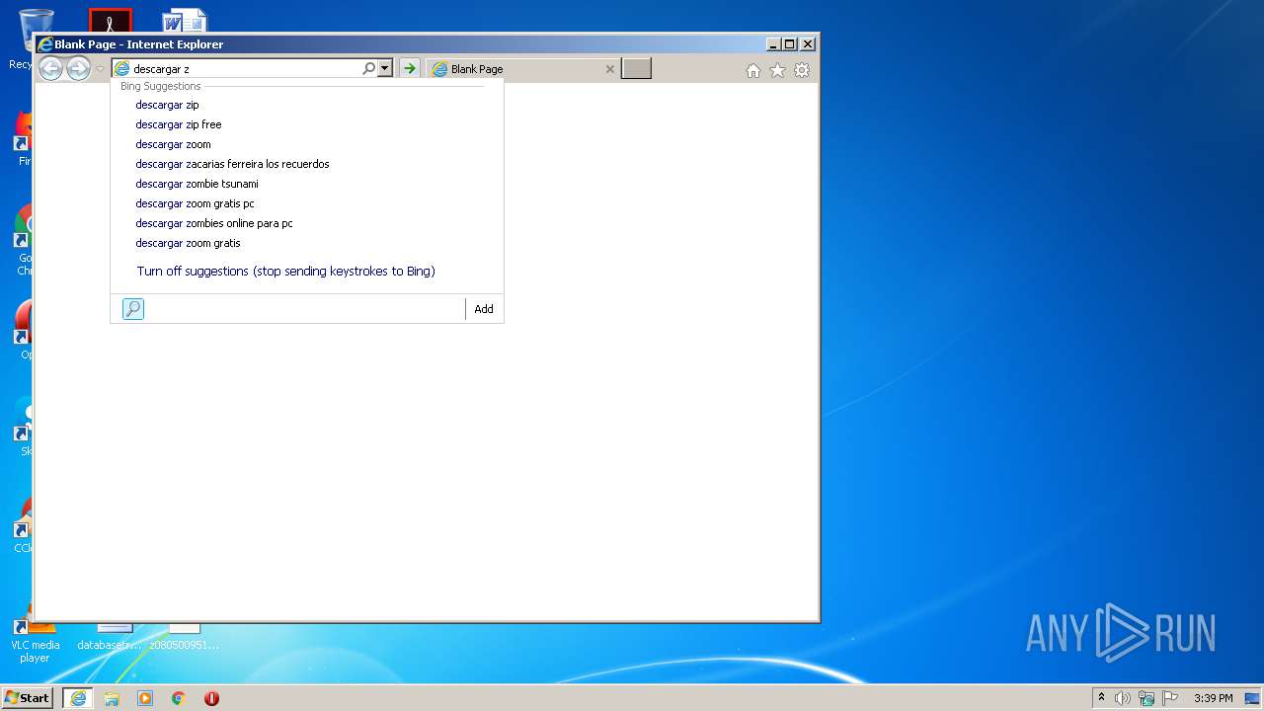Select the Adobe Acrobat desktop icon
This screenshot has width=1264, height=711.
(x=111, y=20)
